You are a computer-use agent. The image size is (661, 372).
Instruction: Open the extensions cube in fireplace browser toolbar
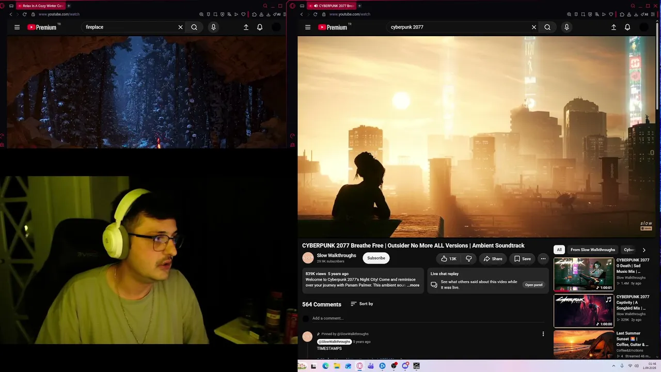coord(254,14)
